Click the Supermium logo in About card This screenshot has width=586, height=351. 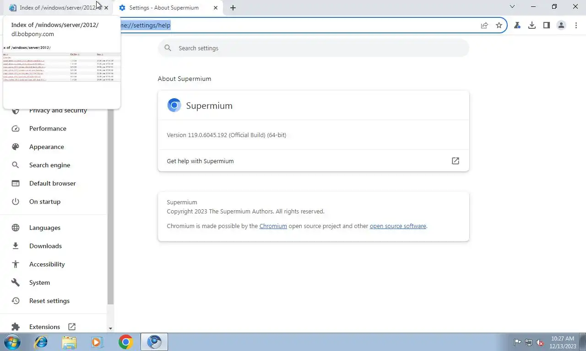point(174,106)
